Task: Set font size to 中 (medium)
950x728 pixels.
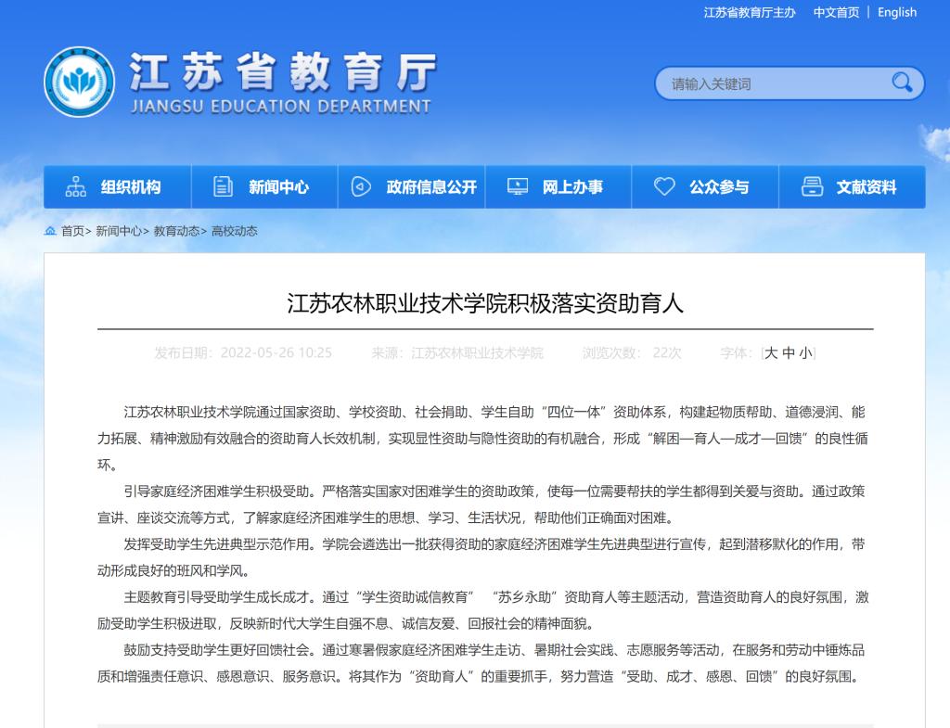Action: (x=789, y=353)
